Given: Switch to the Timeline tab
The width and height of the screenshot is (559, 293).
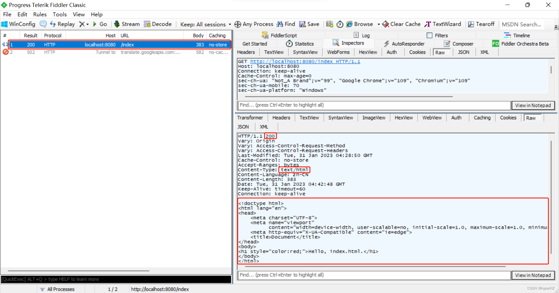Looking at the screenshot, I should tap(517, 35).
